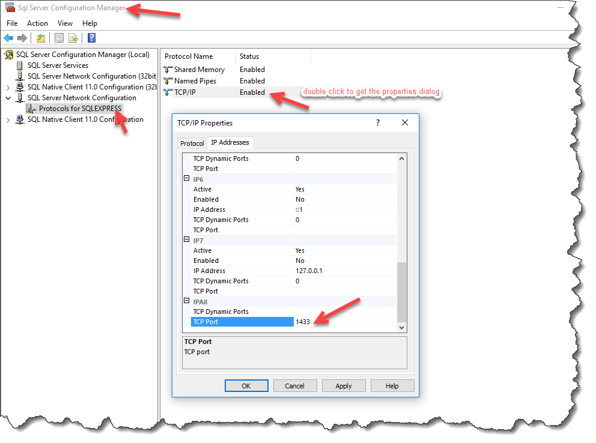Click the scroll down arrow in property list

pos(401,327)
